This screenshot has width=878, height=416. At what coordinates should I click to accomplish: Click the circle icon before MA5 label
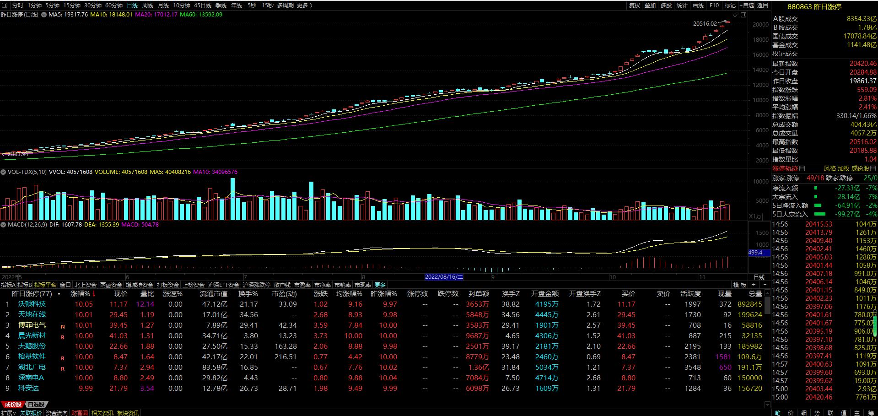pos(44,15)
